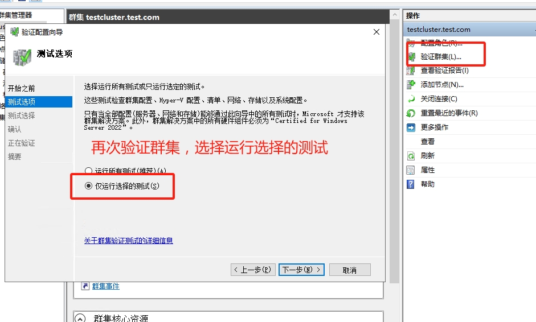Click the 下一步(N) button

pyautogui.click(x=301, y=270)
